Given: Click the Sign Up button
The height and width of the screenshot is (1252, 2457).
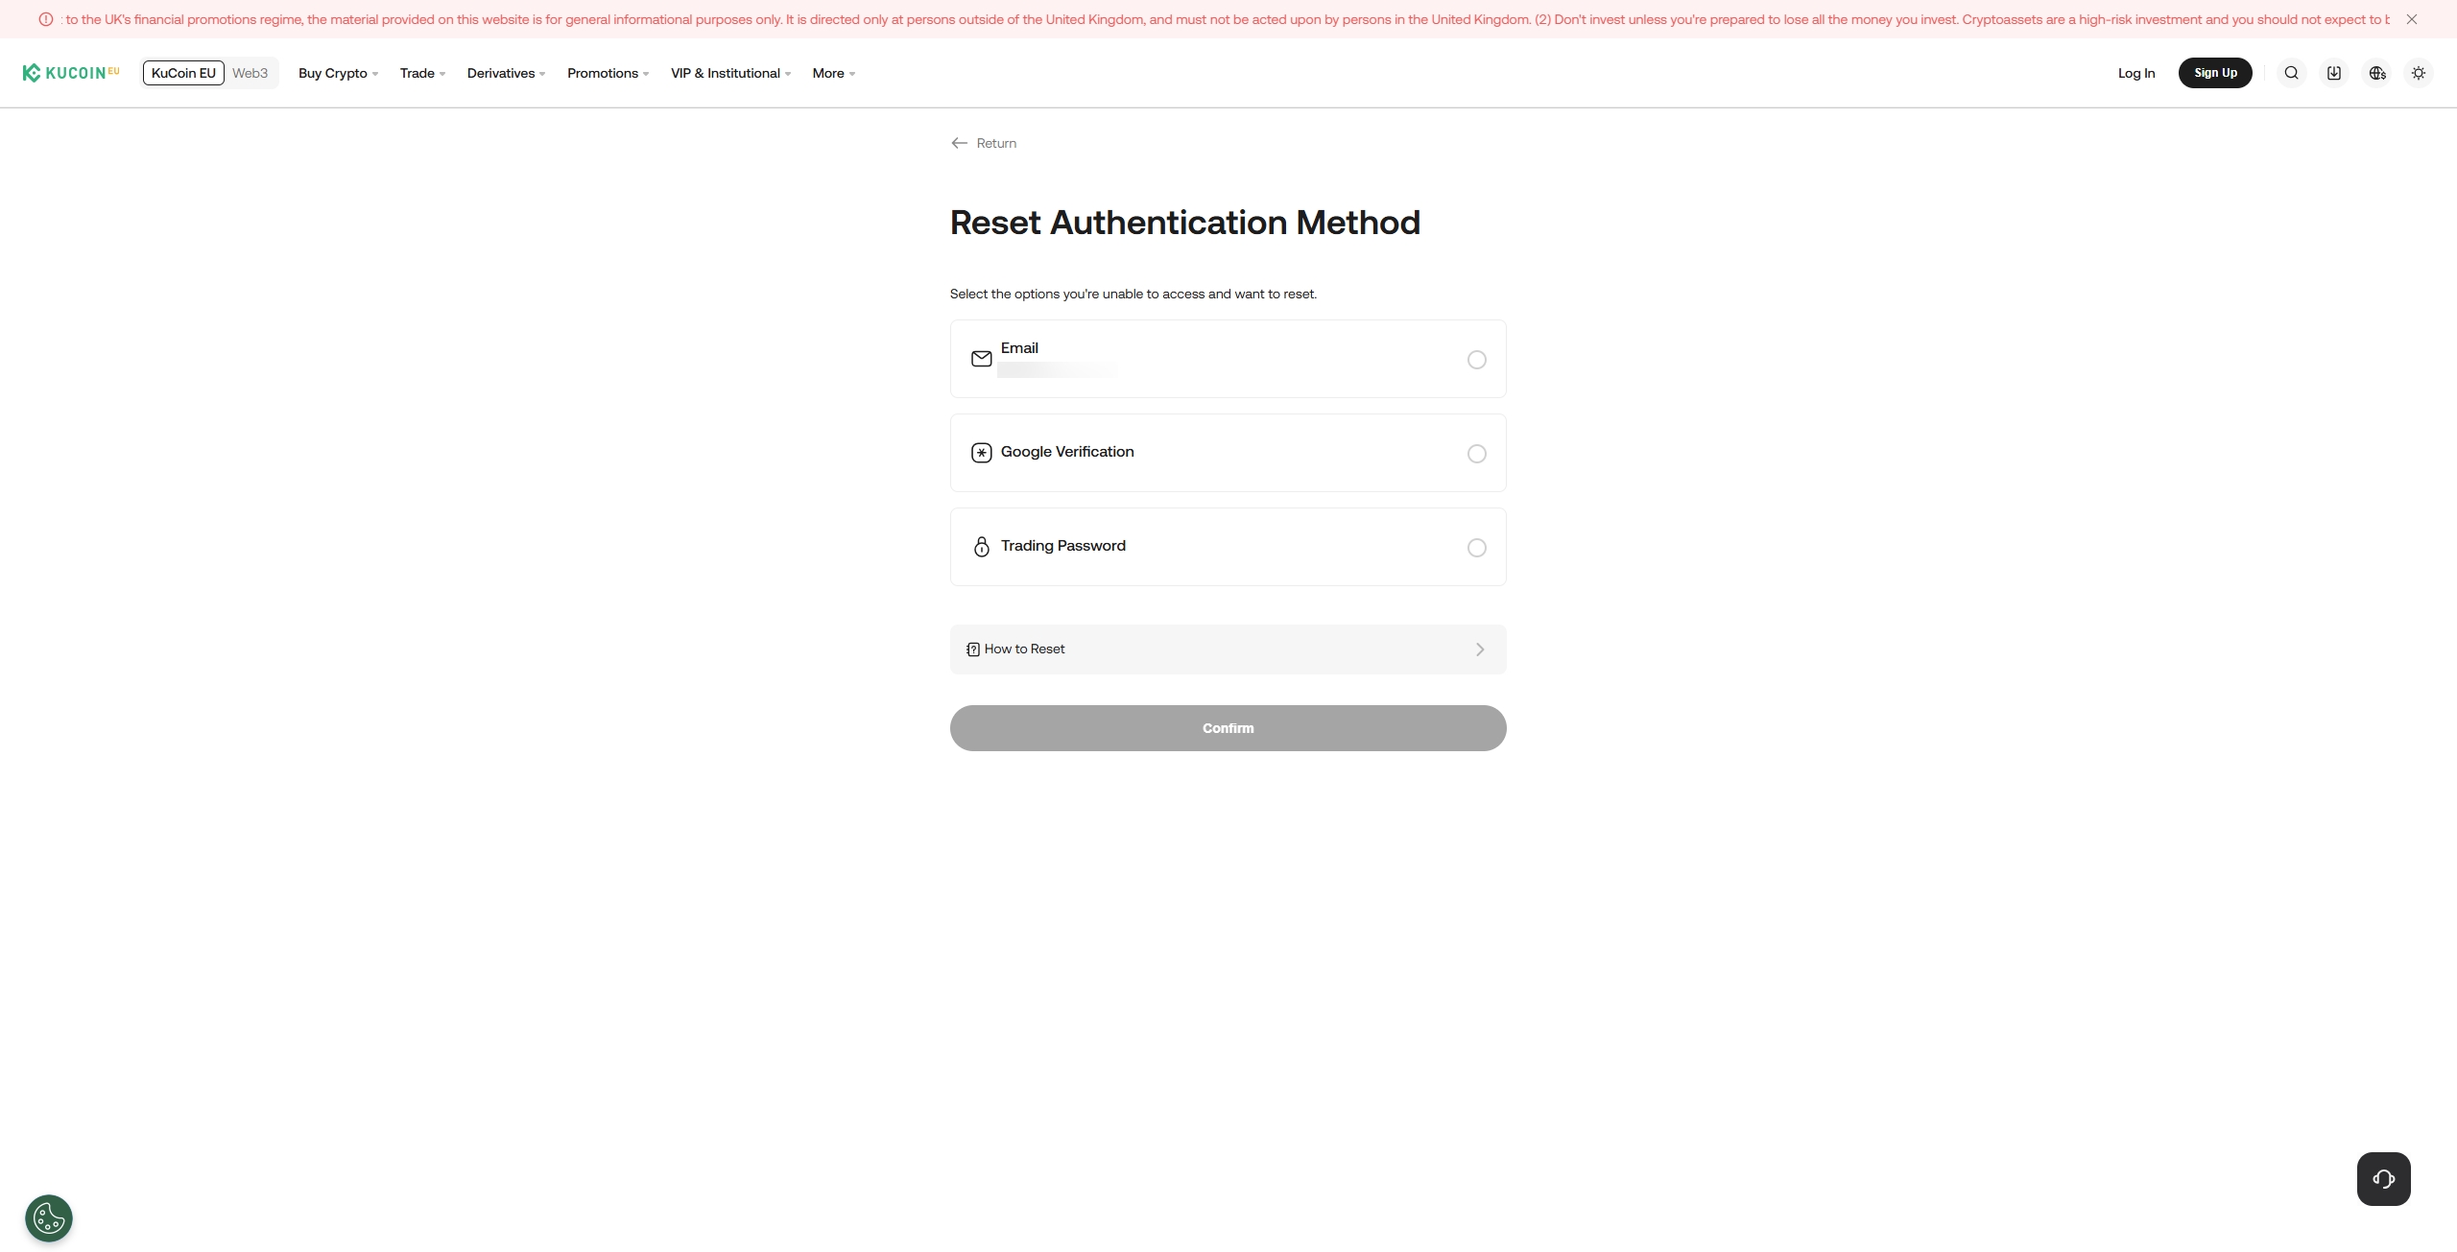Looking at the screenshot, I should click(x=2214, y=73).
